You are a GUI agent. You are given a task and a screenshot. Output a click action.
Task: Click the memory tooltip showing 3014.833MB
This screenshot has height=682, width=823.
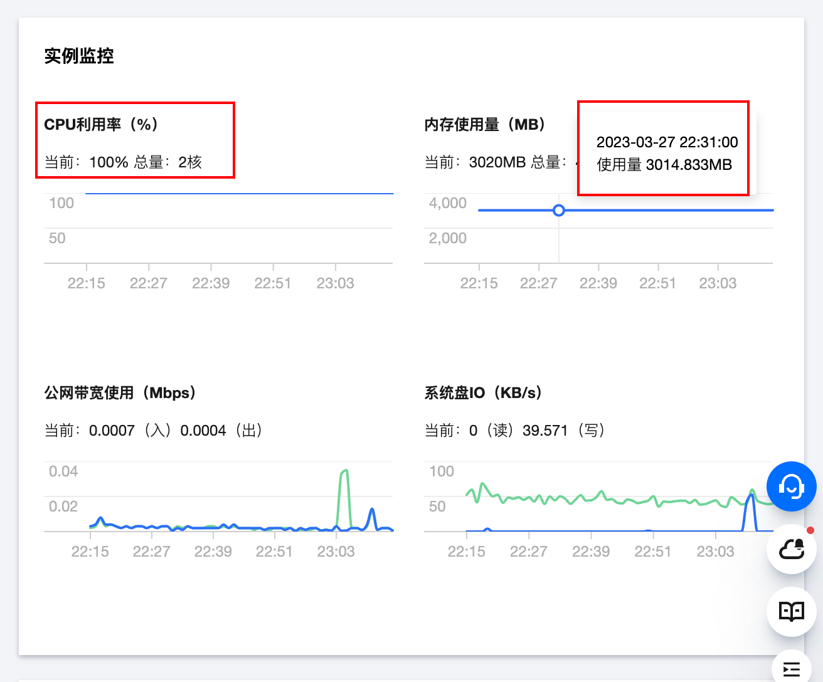664,154
